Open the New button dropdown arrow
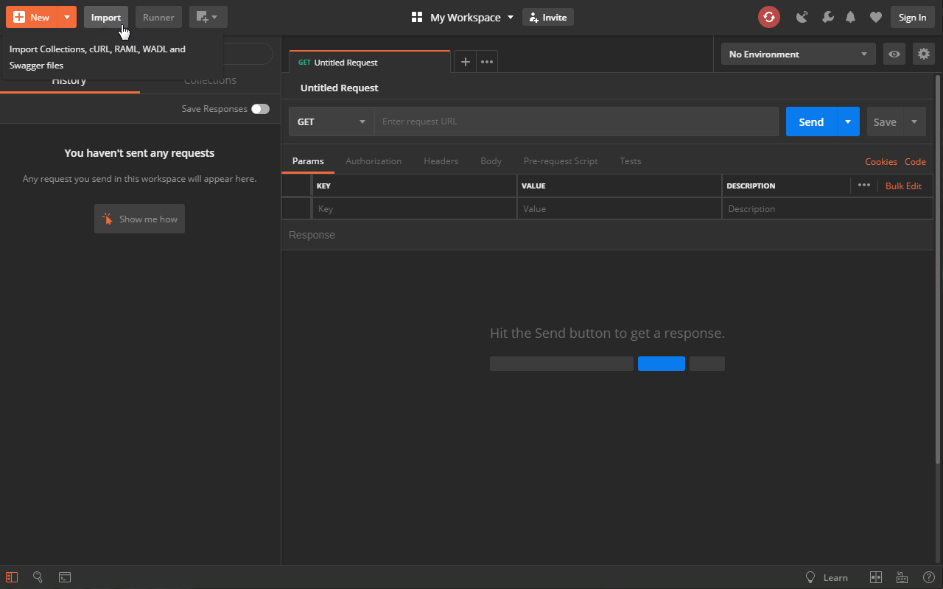This screenshot has height=589, width=943. [67, 17]
